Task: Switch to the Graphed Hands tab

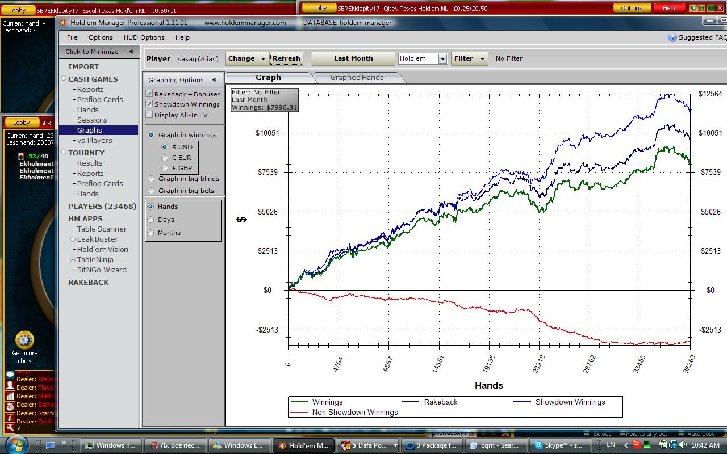Action: tap(357, 78)
